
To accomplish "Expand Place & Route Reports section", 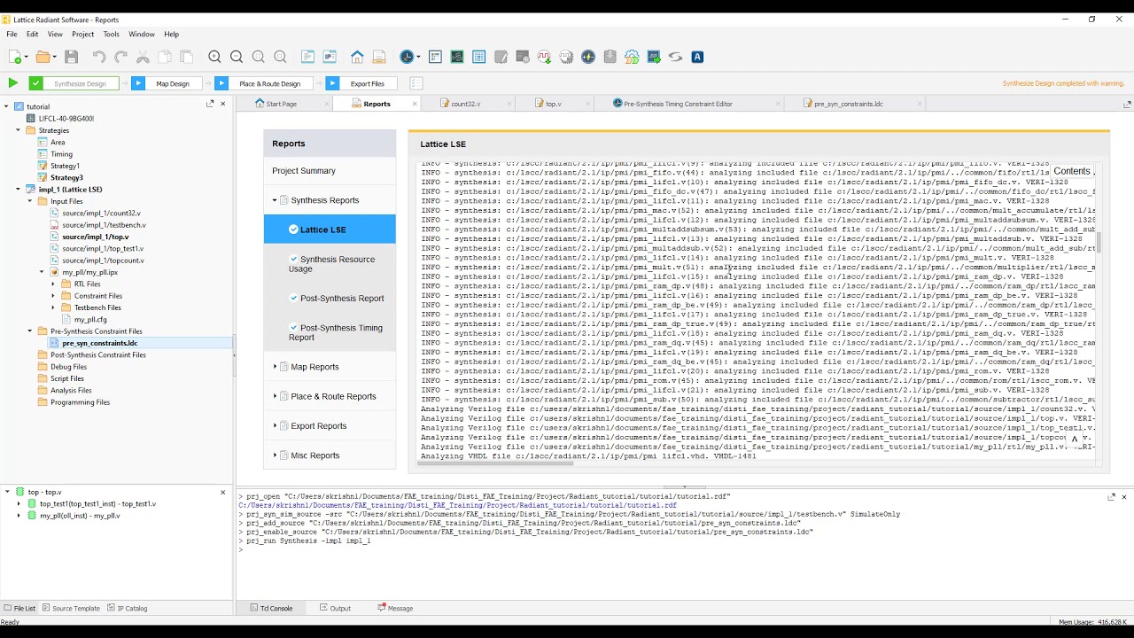I will click(276, 396).
